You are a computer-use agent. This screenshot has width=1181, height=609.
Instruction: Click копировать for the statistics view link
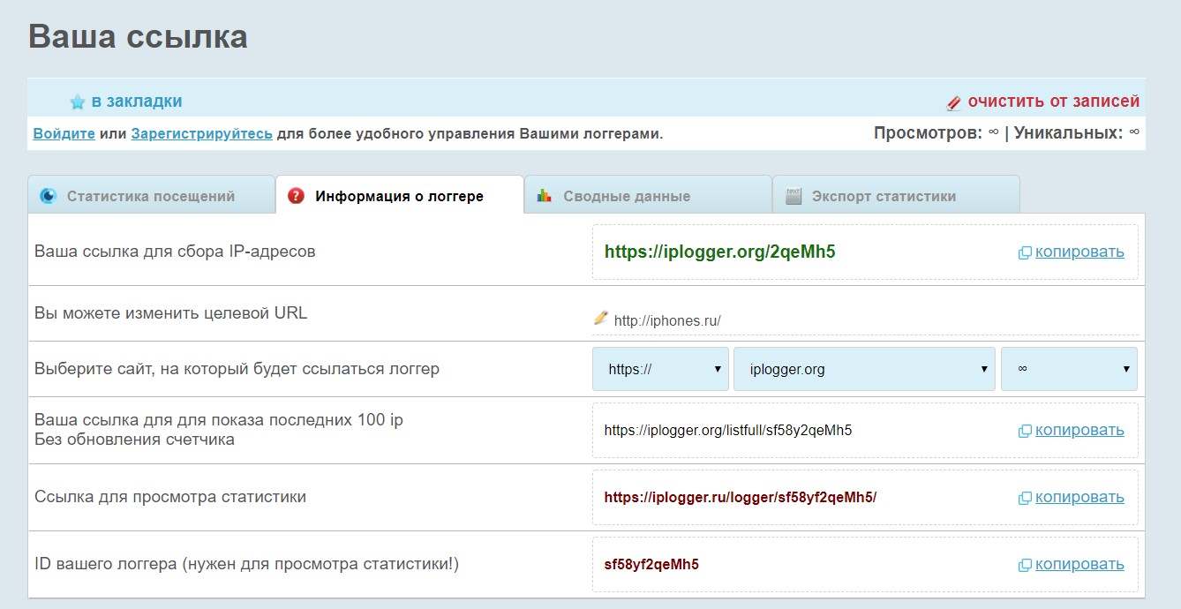pyautogui.click(x=1079, y=497)
